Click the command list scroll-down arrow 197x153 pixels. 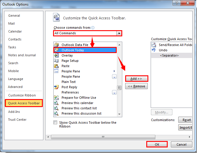click(119, 114)
